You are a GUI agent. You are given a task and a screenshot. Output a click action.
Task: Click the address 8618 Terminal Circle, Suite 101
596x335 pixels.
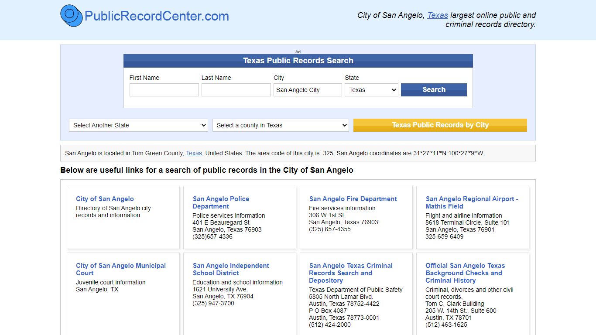pyautogui.click(x=468, y=222)
